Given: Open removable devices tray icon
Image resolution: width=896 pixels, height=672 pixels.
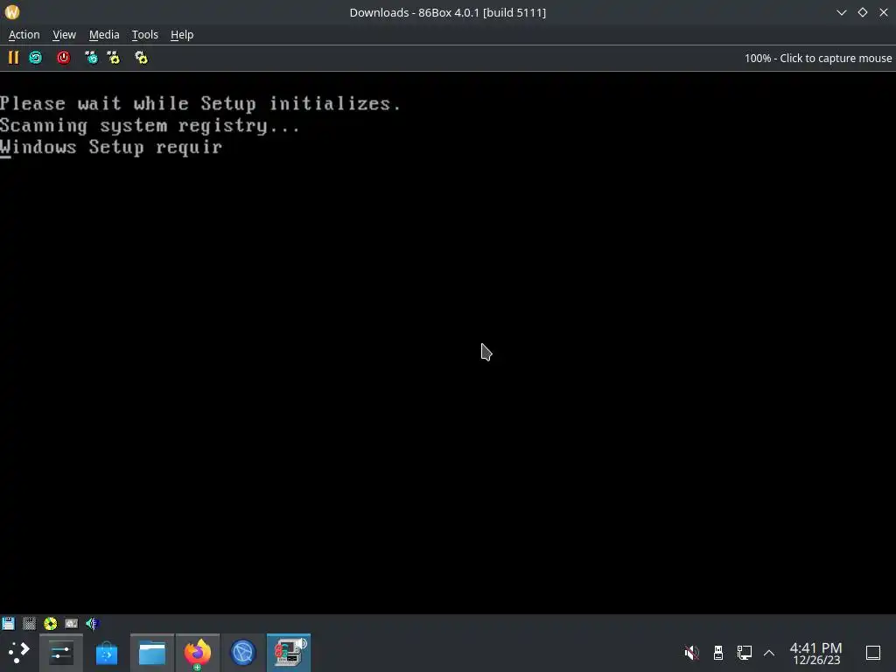Looking at the screenshot, I should pos(718,653).
